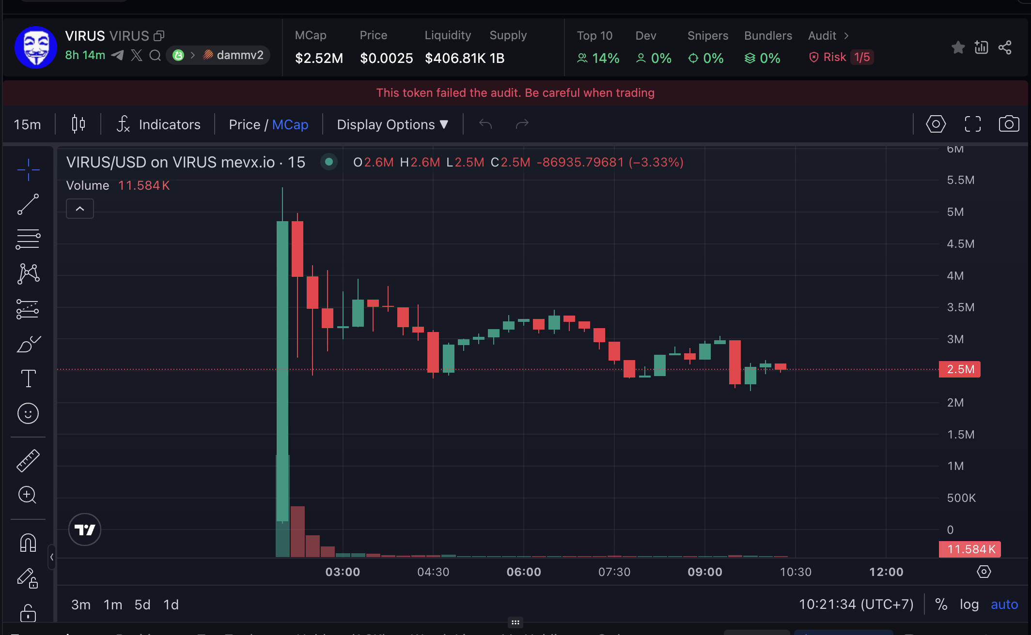Click the green live status dot in legend
The image size is (1031, 635).
[x=329, y=162]
